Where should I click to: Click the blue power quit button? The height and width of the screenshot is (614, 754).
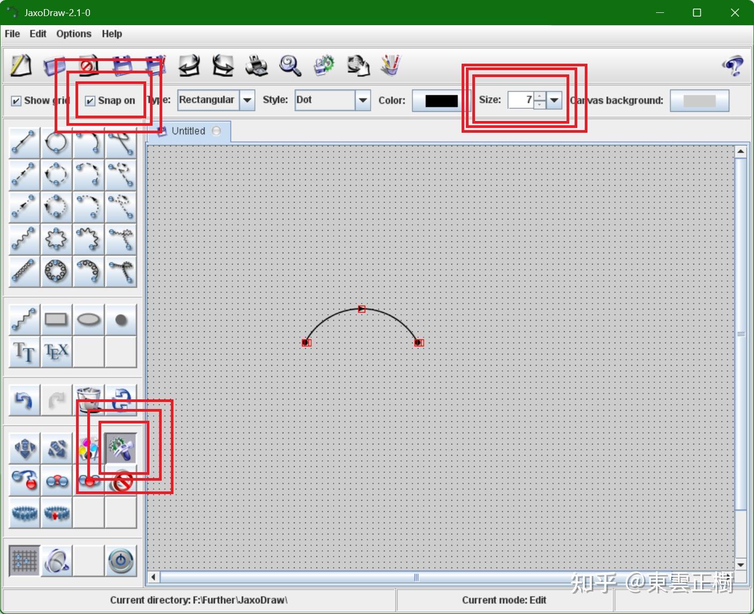pyautogui.click(x=120, y=560)
